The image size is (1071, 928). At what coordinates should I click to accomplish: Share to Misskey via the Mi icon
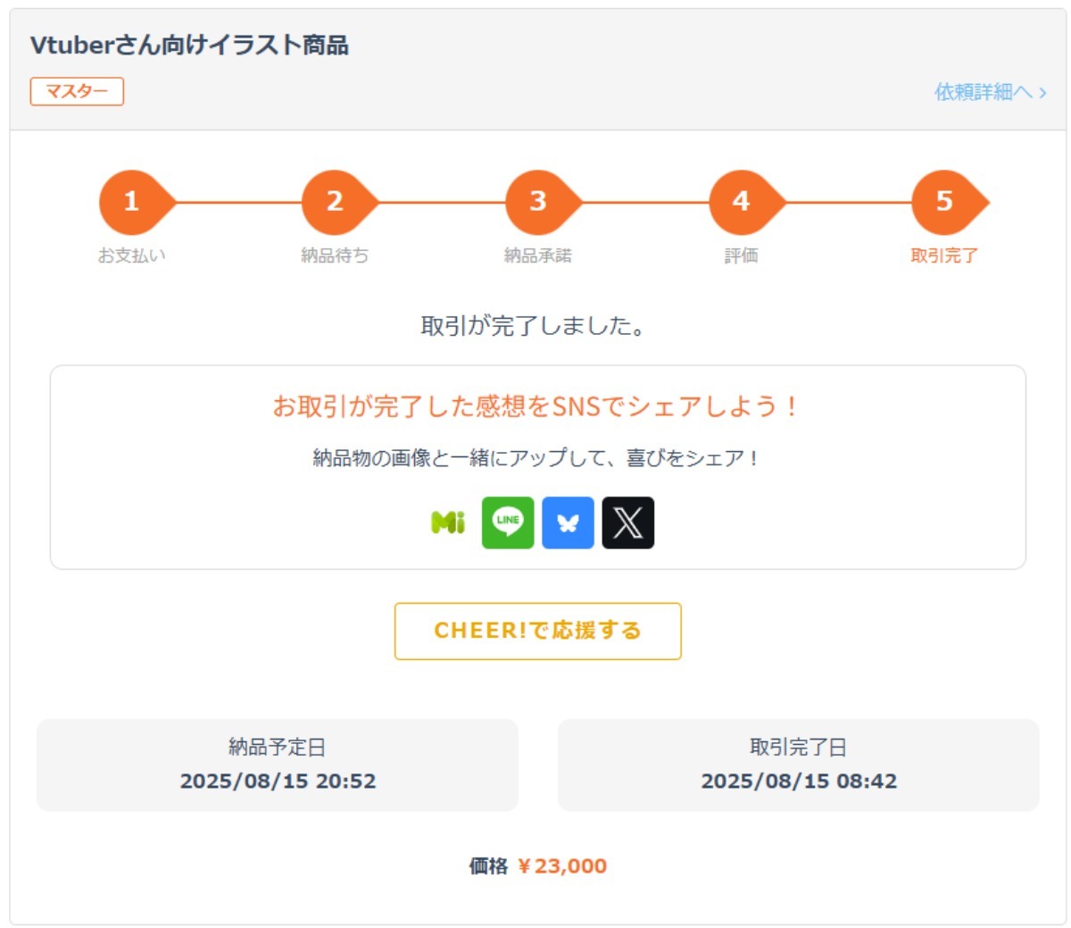(448, 523)
